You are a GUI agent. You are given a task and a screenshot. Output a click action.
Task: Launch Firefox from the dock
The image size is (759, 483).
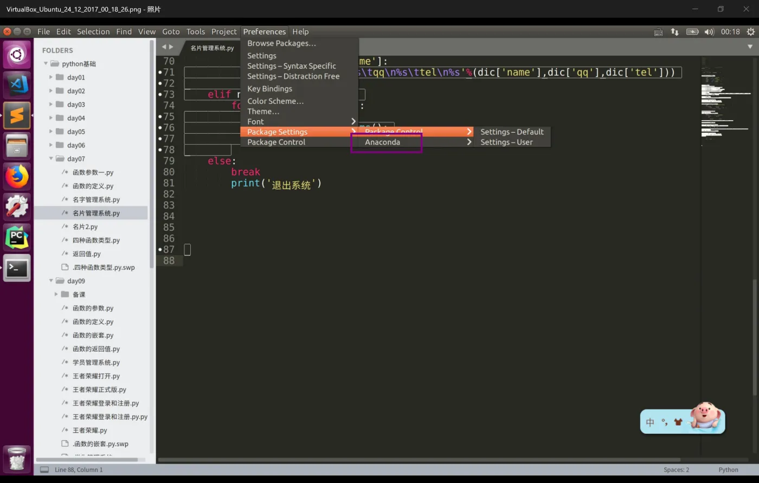tap(17, 177)
